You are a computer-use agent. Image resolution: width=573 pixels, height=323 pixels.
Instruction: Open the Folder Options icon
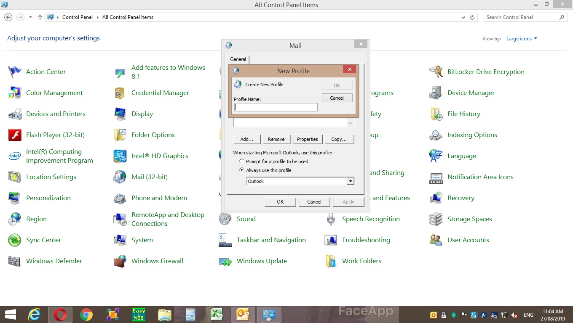[x=120, y=135]
